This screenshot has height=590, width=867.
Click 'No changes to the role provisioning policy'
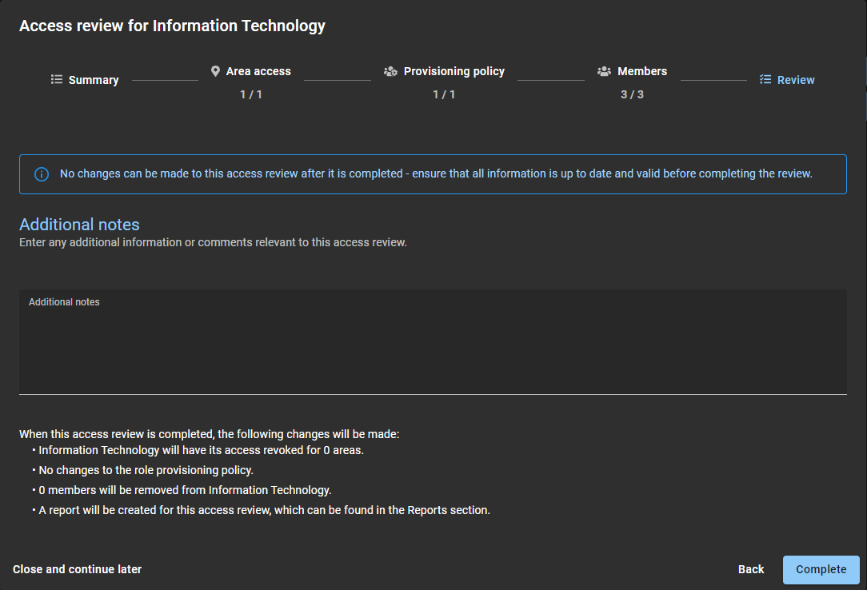146,470
